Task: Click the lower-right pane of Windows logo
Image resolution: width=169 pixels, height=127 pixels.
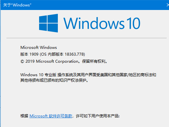Action: [x=53, y=28]
